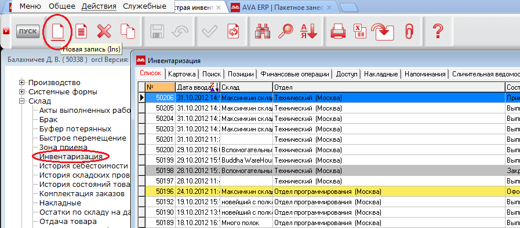Sort by the № column header
This screenshot has width=520, height=228.
[160, 87]
